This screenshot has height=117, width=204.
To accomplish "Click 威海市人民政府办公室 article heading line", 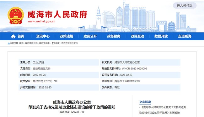I will tap(72, 102).
